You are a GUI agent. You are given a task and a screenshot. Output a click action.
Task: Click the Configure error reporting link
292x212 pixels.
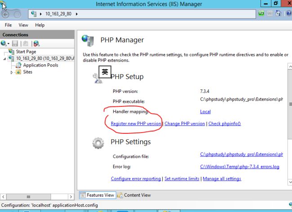pos(136,179)
